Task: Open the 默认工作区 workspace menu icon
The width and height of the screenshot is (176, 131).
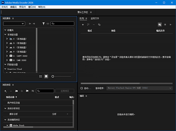Action: pos(91,12)
